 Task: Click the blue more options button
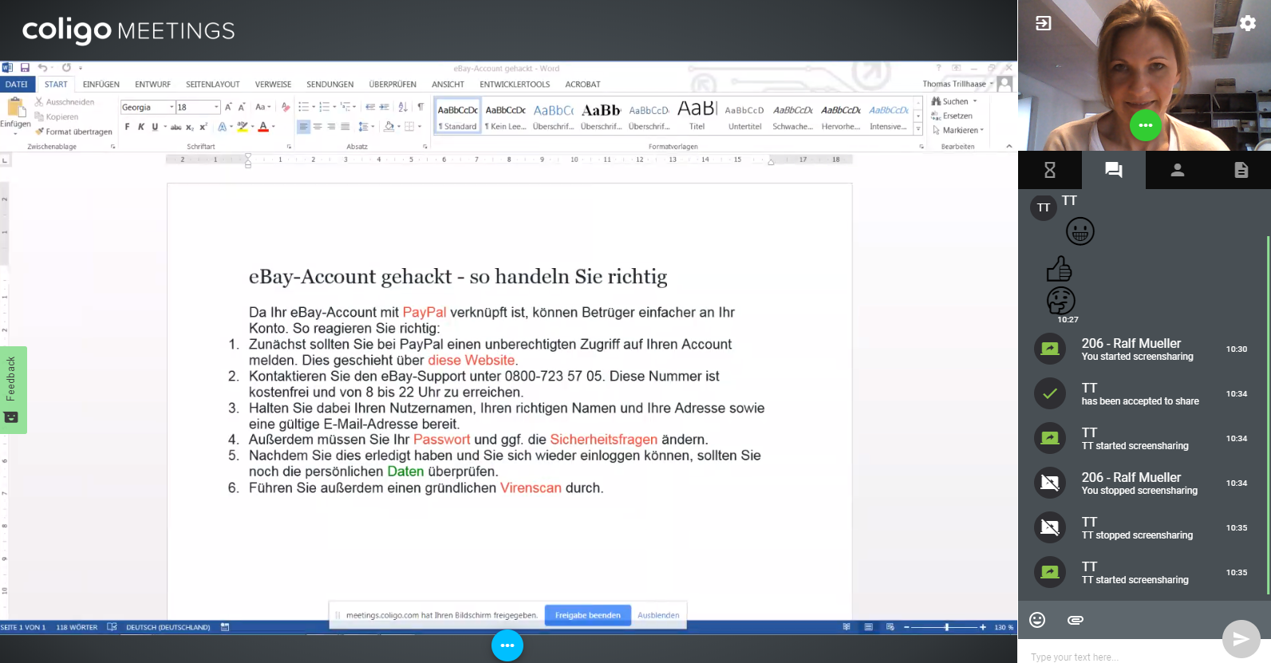pyautogui.click(x=507, y=645)
